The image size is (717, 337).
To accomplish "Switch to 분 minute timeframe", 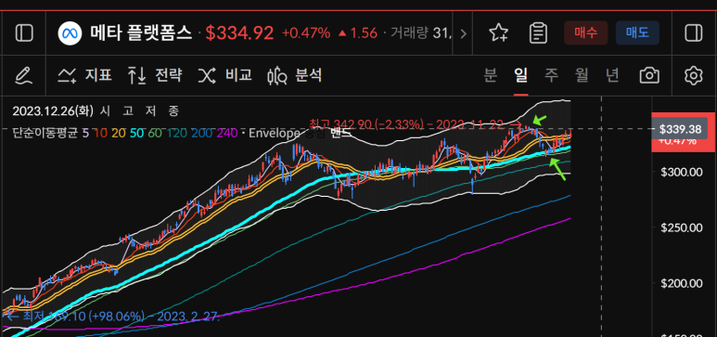I will pyautogui.click(x=490, y=75).
